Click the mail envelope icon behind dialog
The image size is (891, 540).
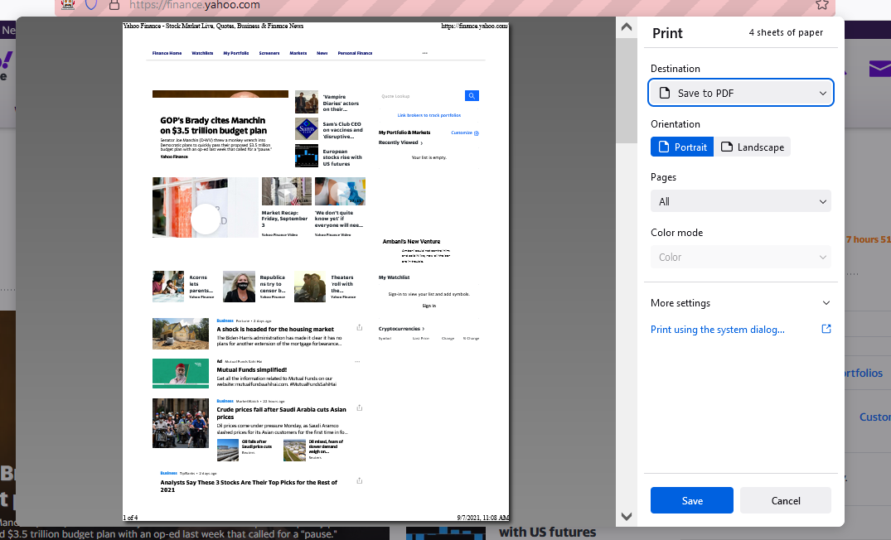(x=879, y=70)
